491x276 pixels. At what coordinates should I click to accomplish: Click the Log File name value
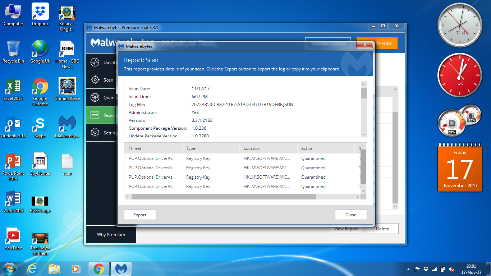point(242,105)
